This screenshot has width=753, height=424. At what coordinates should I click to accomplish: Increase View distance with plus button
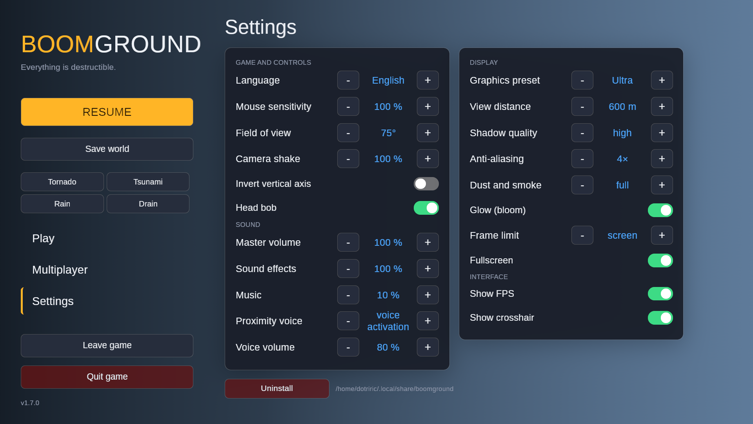click(662, 106)
